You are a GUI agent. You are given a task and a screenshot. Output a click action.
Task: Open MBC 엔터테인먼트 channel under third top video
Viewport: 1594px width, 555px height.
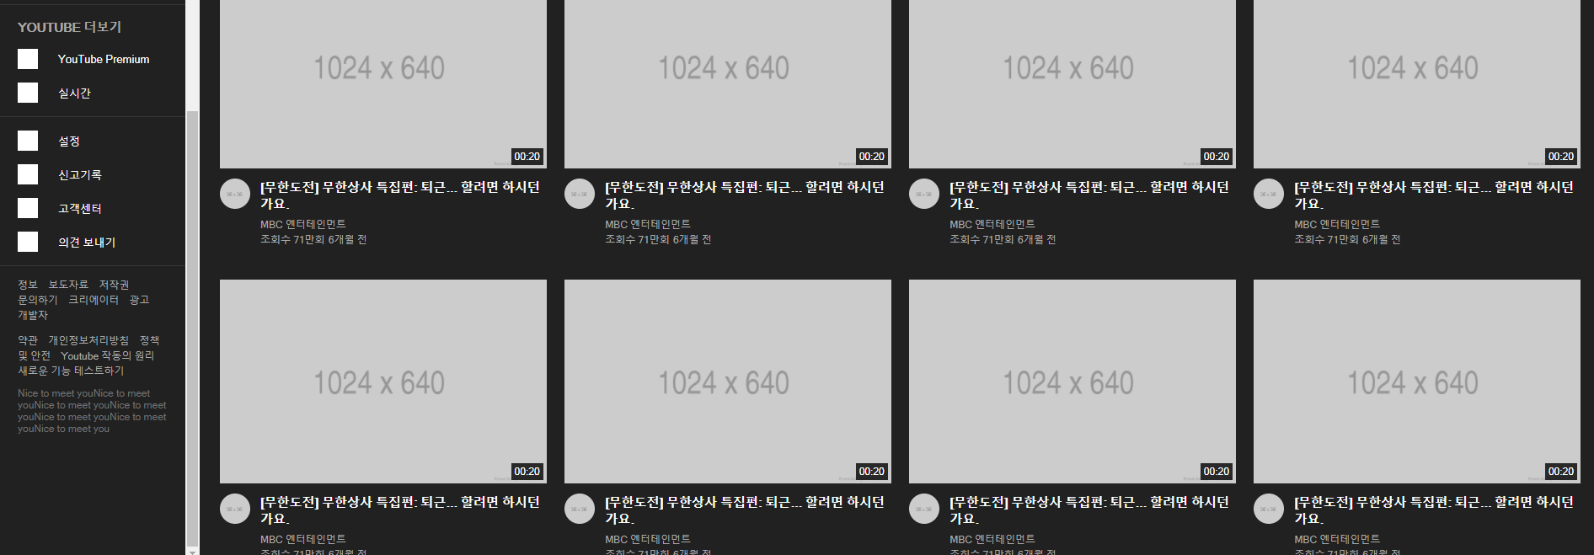(x=992, y=224)
